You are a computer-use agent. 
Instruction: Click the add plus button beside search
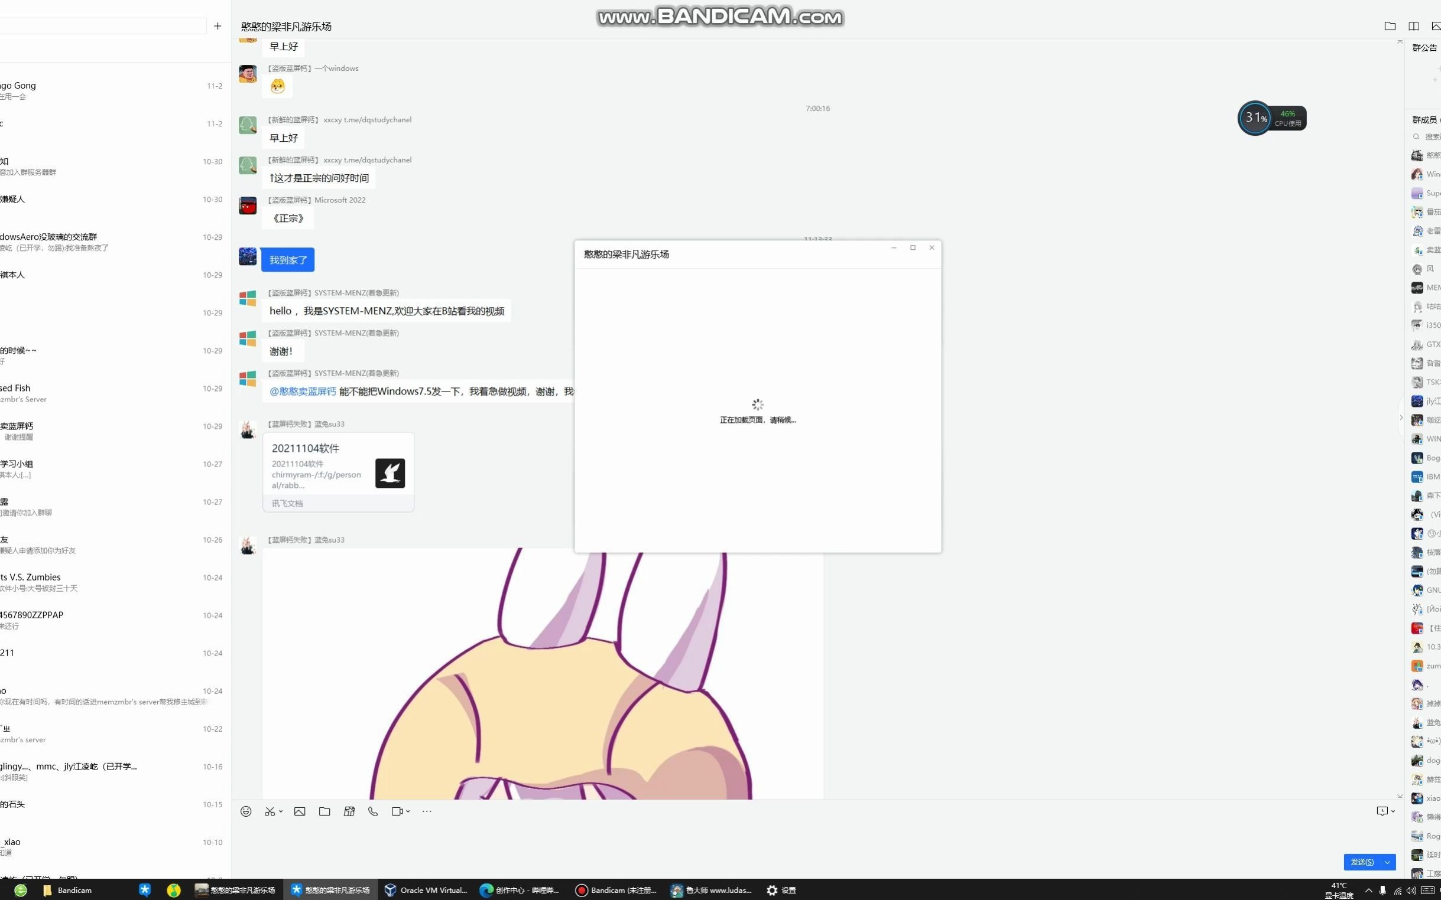pos(218,26)
